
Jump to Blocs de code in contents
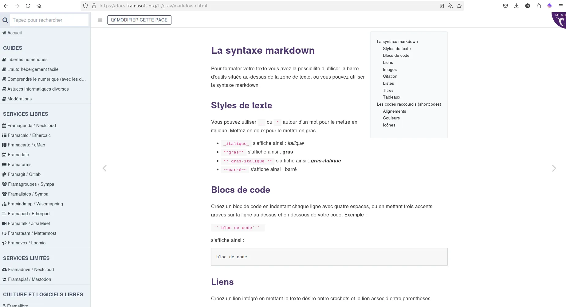click(x=396, y=55)
